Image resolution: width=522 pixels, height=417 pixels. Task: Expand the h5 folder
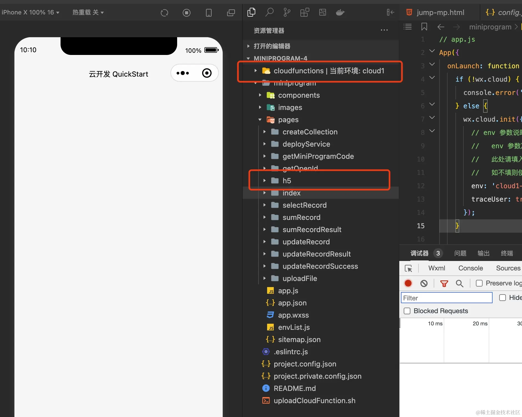click(264, 181)
